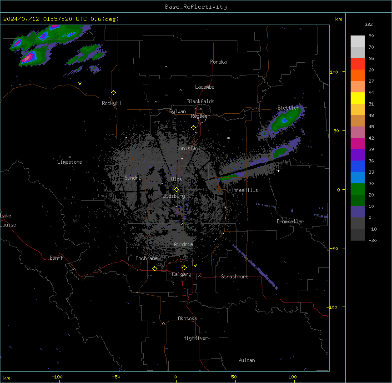Select the Strathmore label
The height and width of the screenshot is (383, 392).
pos(235,277)
